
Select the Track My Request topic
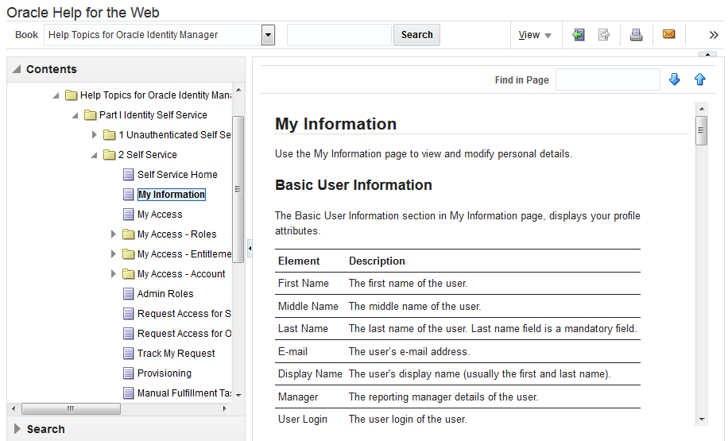176,354
